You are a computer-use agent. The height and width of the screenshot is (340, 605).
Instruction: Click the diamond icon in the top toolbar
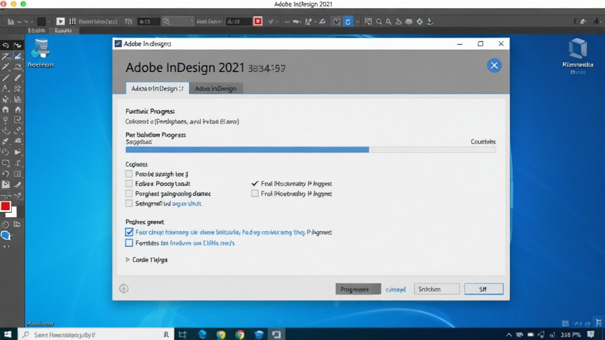coord(420,22)
